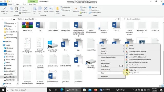The width and height of the screenshot is (164, 92).
Task: Click Paste shortcut in Clipboard group
Action: coord(25,13)
